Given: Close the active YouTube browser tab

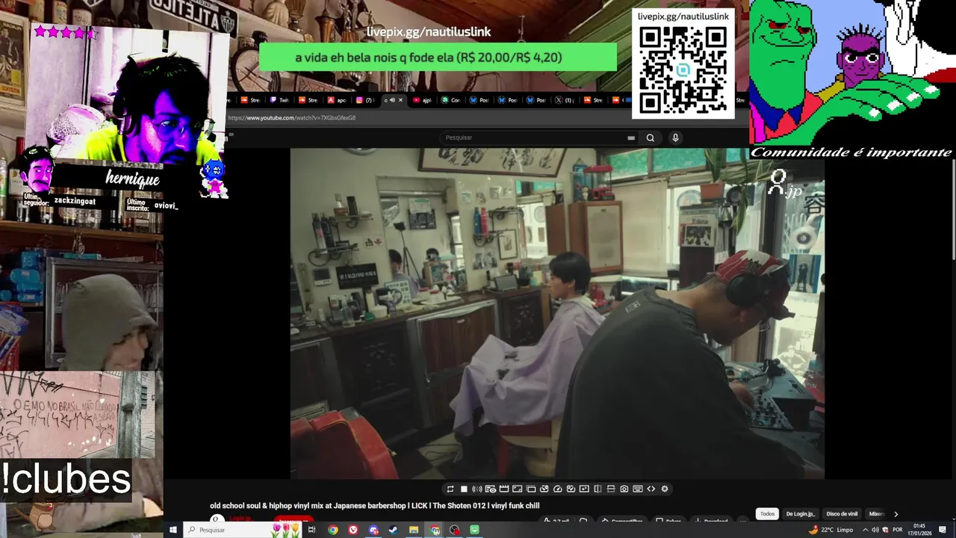Looking at the screenshot, I should (400, 100).
